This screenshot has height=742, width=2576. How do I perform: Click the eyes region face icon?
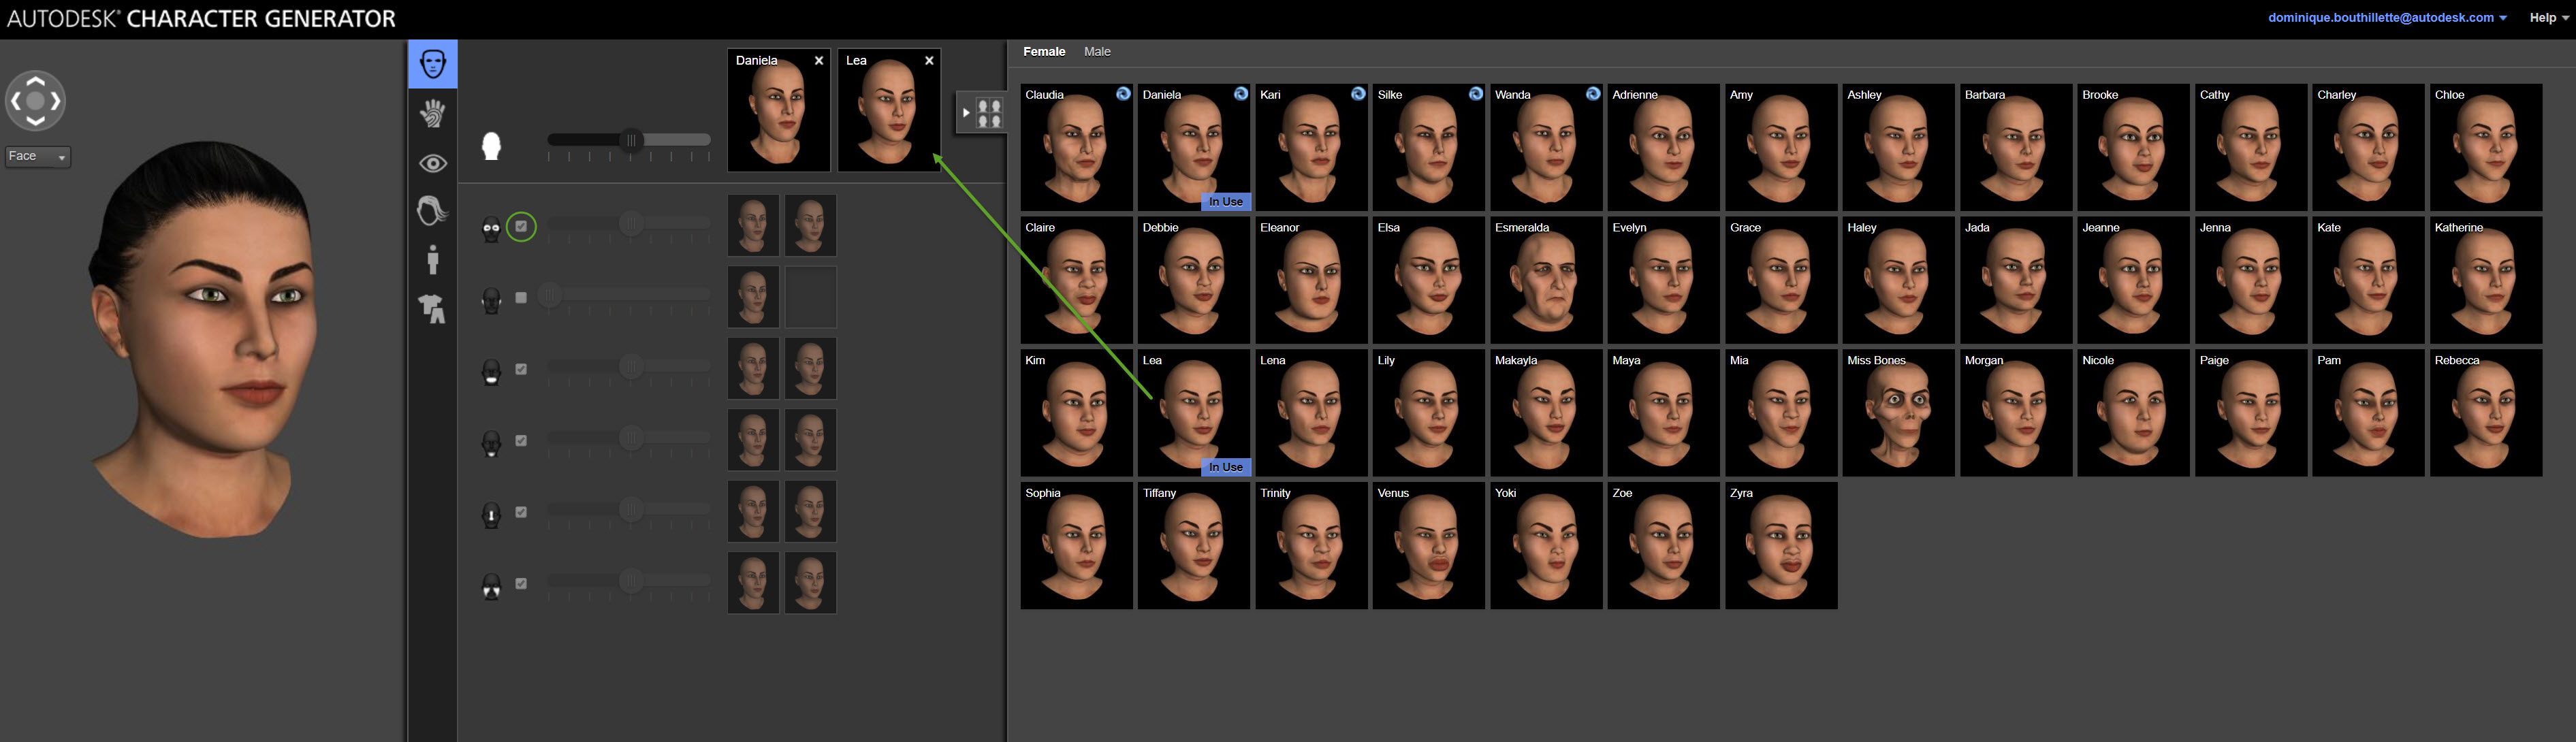coord(491,229)
